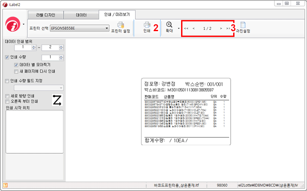Go to first preview page (<<)
Screen dimensions: 307x191
click(x=186, y=28)
